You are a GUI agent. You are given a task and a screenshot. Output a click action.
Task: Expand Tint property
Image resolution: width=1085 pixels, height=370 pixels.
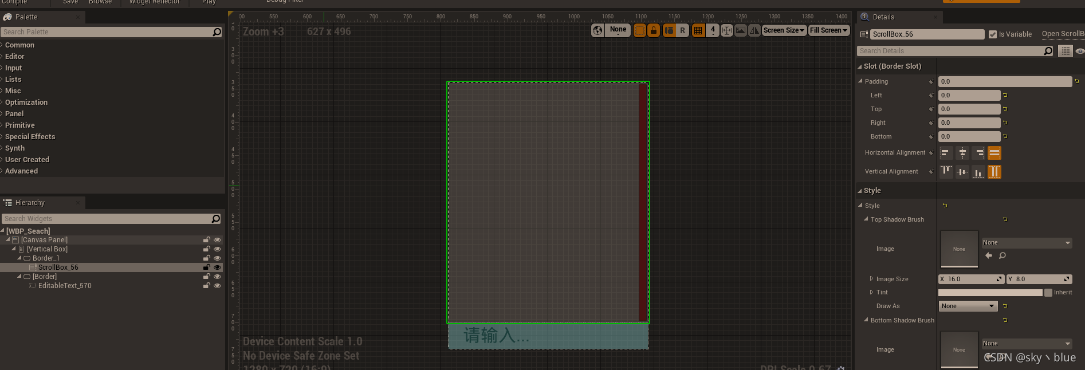pyautogui.click(x=872, y=292)
